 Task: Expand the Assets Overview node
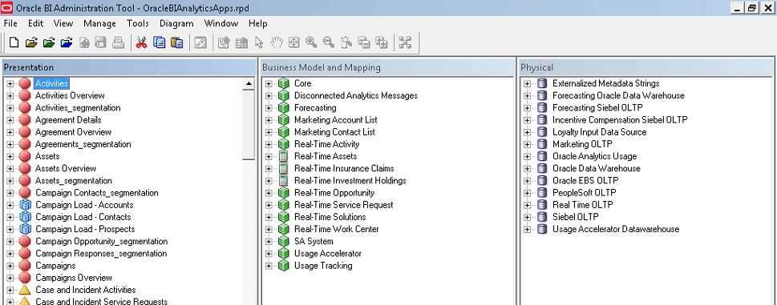[10, 169]
